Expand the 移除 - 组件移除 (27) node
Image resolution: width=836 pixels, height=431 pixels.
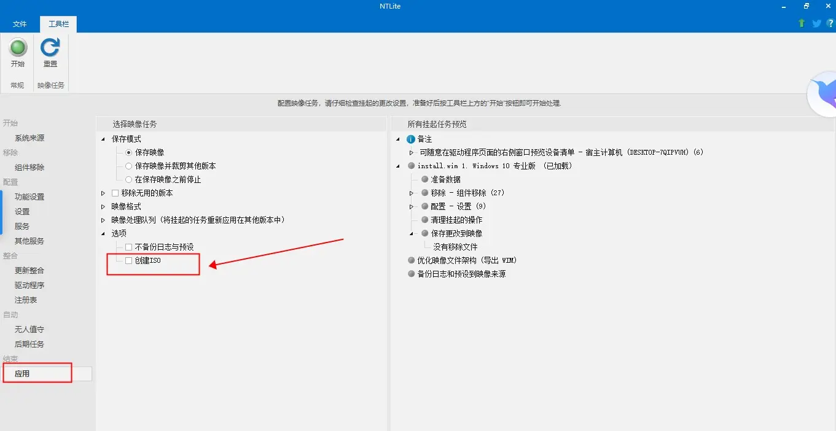[x=412, y=193]
